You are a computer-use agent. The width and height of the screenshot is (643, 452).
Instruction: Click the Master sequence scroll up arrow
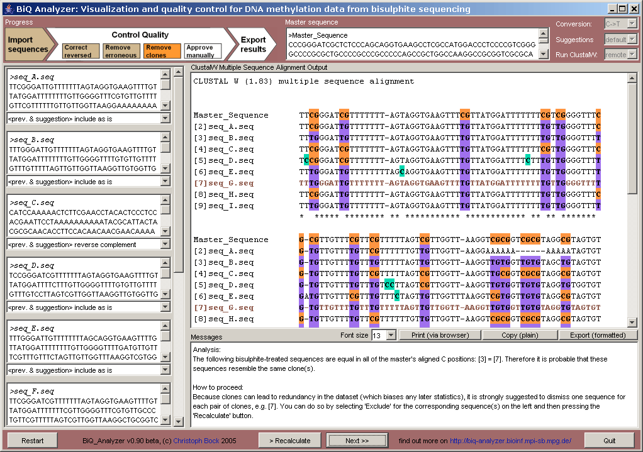[544, 33]
